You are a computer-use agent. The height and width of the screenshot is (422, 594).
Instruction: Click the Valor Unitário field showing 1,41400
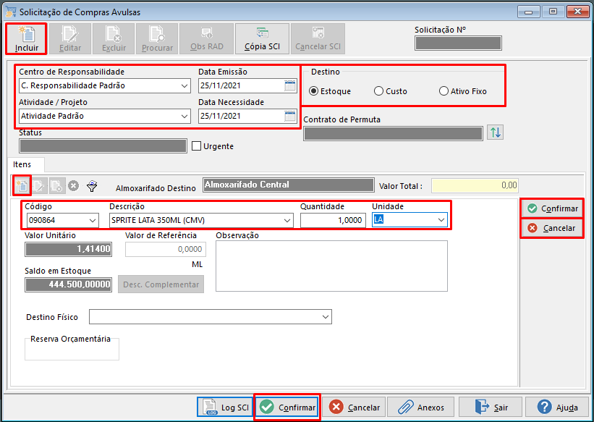(68, 249)
